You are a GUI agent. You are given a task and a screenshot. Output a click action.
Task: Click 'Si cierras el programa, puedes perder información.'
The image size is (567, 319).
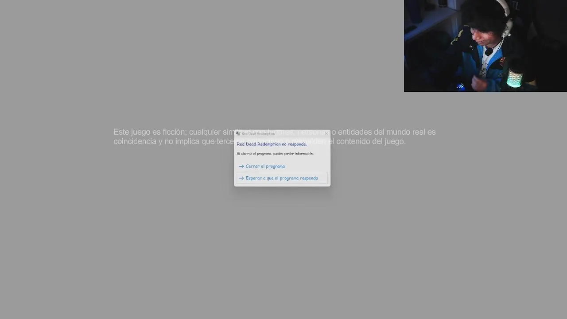point(275,154)
